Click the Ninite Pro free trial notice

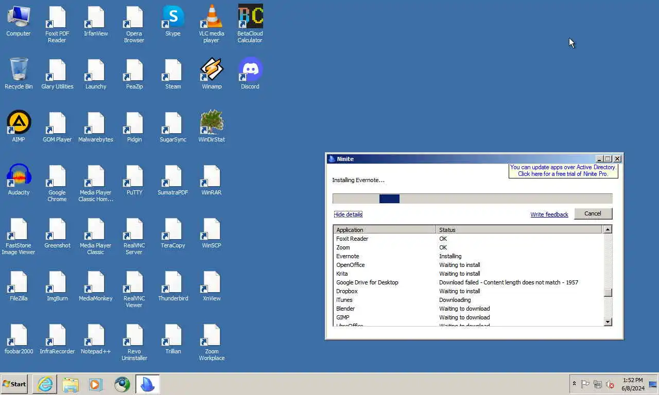(x=563, y=171)
